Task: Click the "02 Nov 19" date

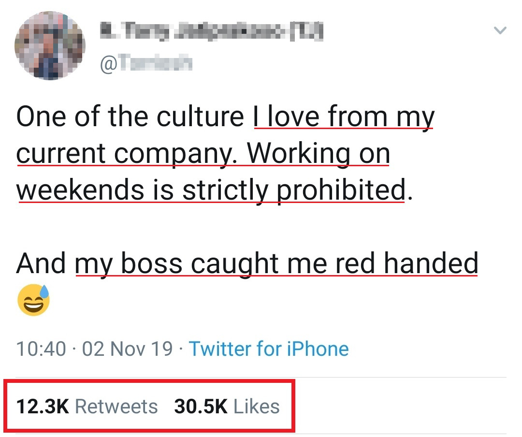Action: point(128,349)
